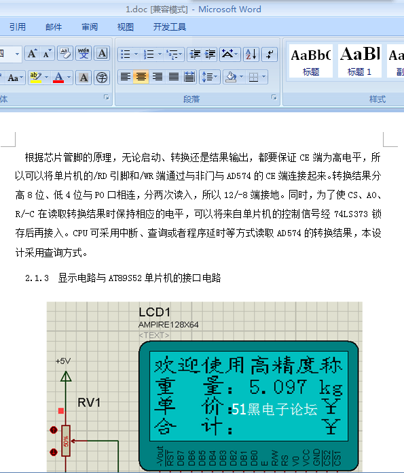Image resolution: width=404 pixels, height=473 pixels.
Task: Open the 审阅 ribbon tab
Action: pyautogui.click(x=90, y=27)
